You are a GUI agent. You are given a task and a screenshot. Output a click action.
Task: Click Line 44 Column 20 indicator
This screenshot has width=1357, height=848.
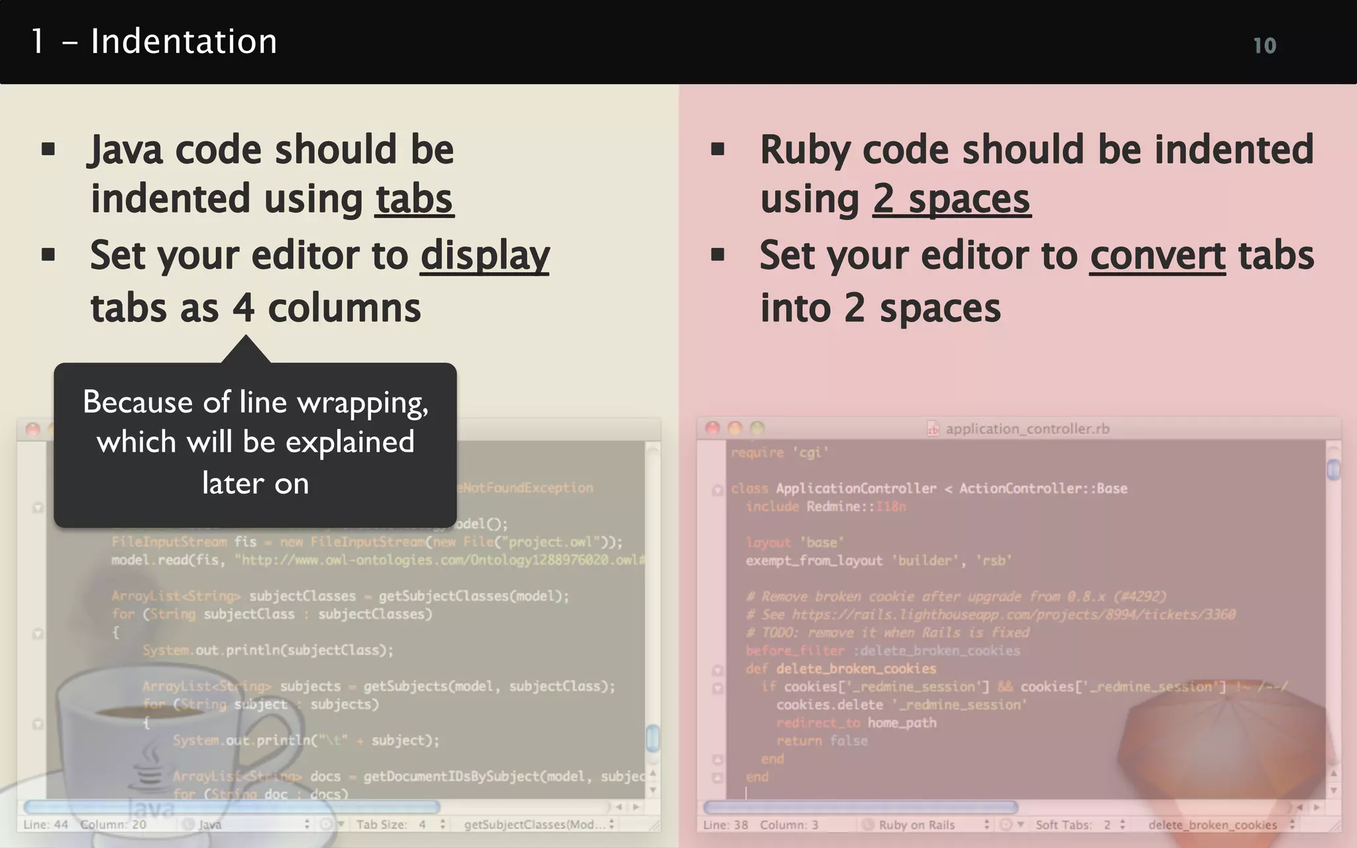tap(85, 825)
